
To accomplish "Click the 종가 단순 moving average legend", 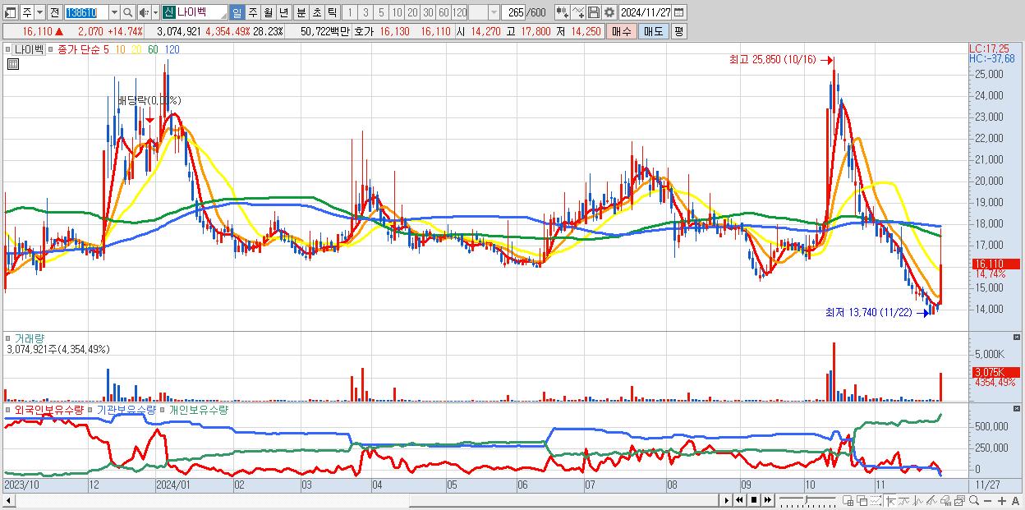I will click(x=81, y=49).
